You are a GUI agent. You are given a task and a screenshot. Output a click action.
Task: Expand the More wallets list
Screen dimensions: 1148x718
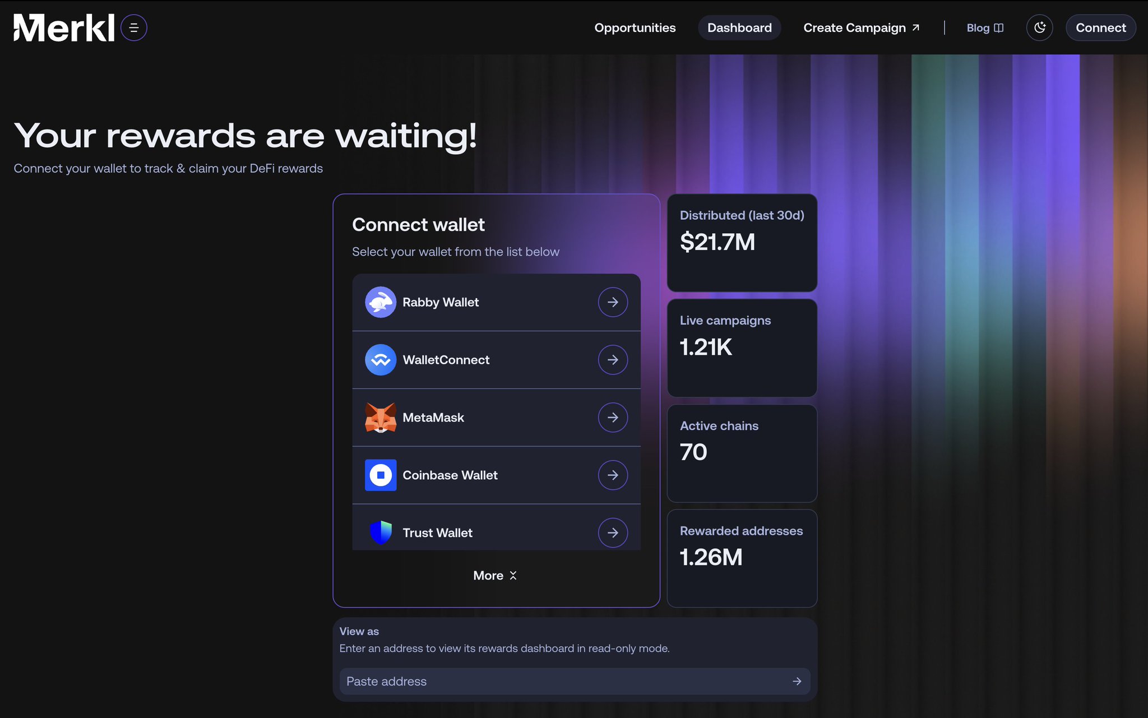pos(495,576)
